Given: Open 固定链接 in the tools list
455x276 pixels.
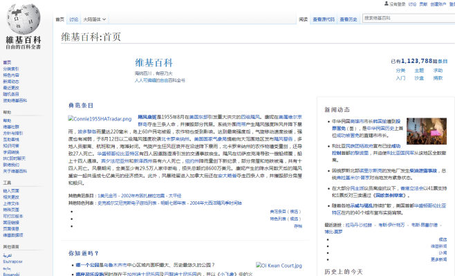Looking at the screenshot, I should pos(11,223).
